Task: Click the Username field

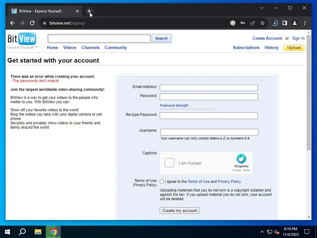Action: [209, 132]
